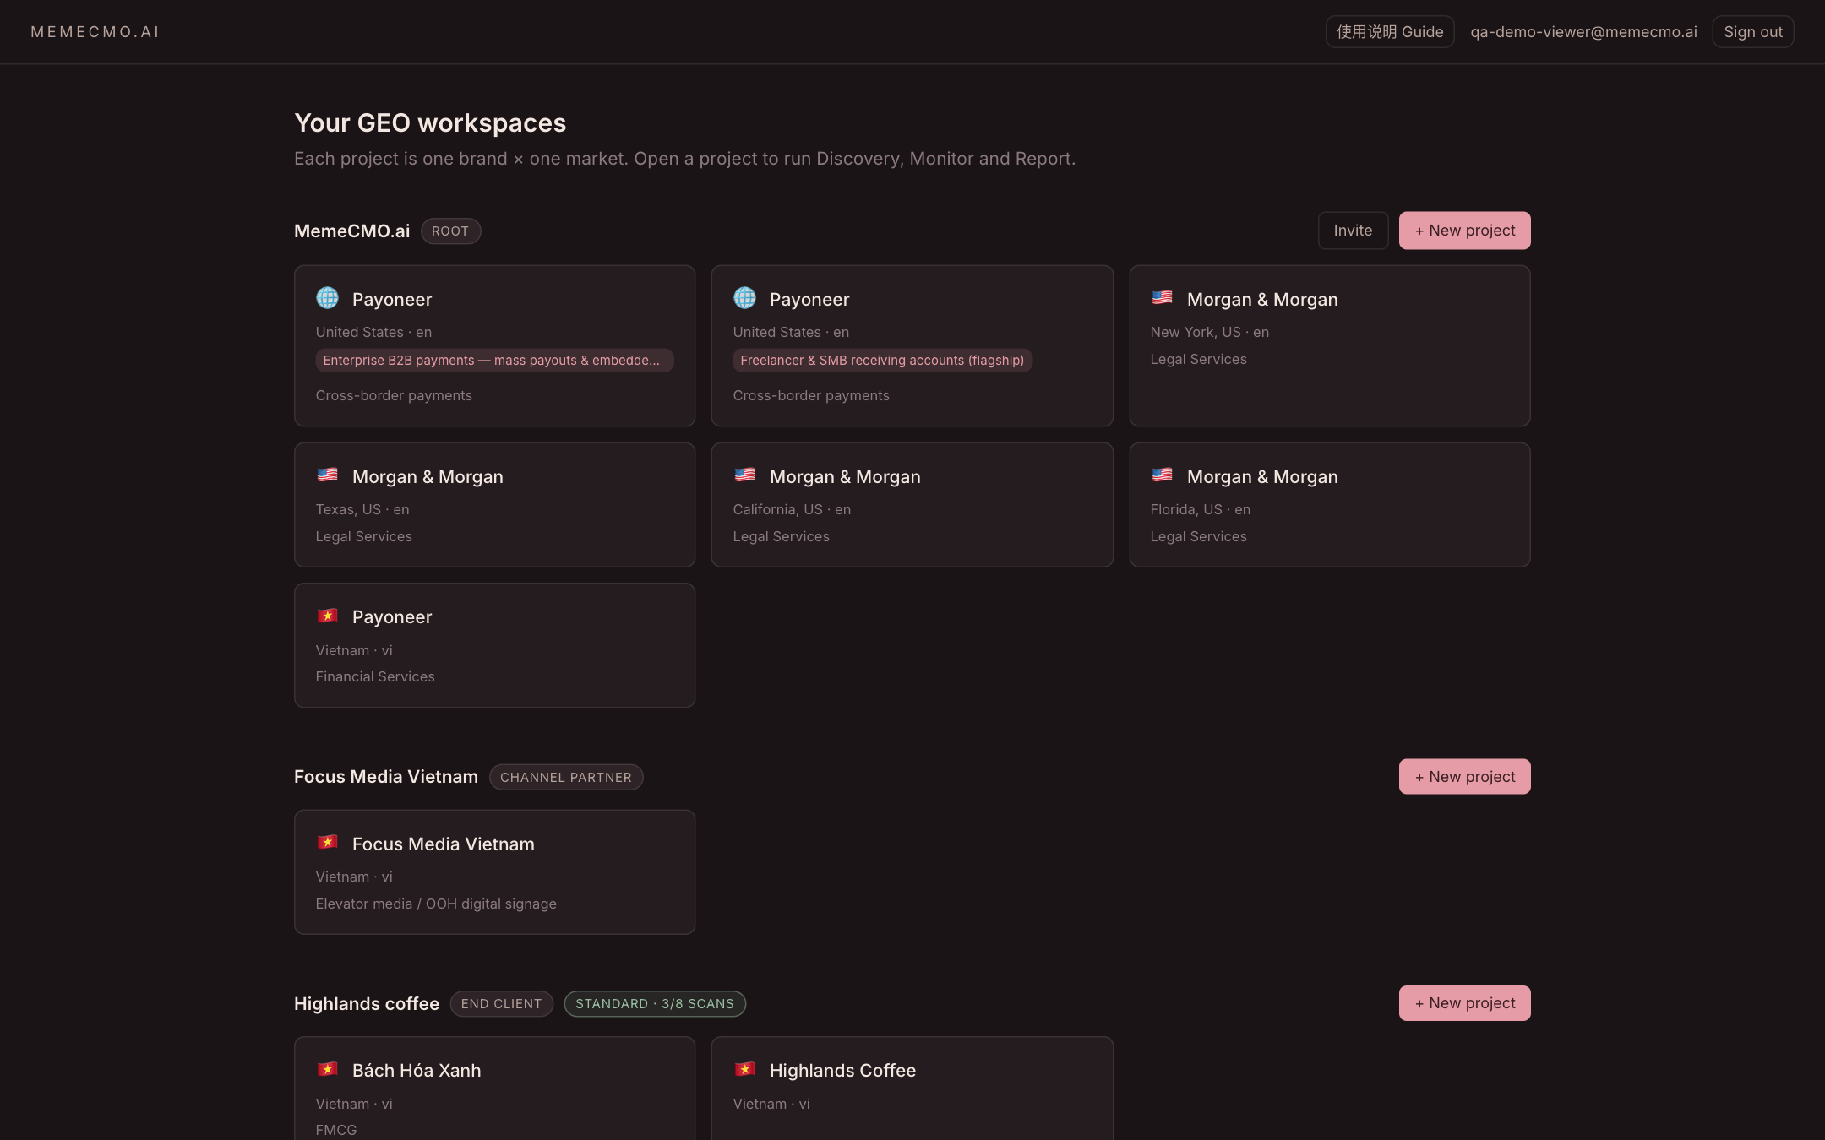Click the US flag on the California Morgan & Morgan card
The image size is (1825, 1140).
[744, 475]
